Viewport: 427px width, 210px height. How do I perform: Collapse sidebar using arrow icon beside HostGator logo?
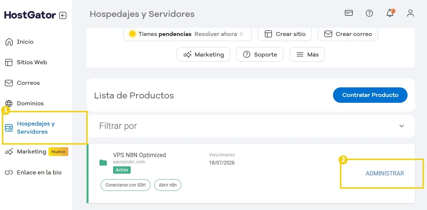pos(63,15)
